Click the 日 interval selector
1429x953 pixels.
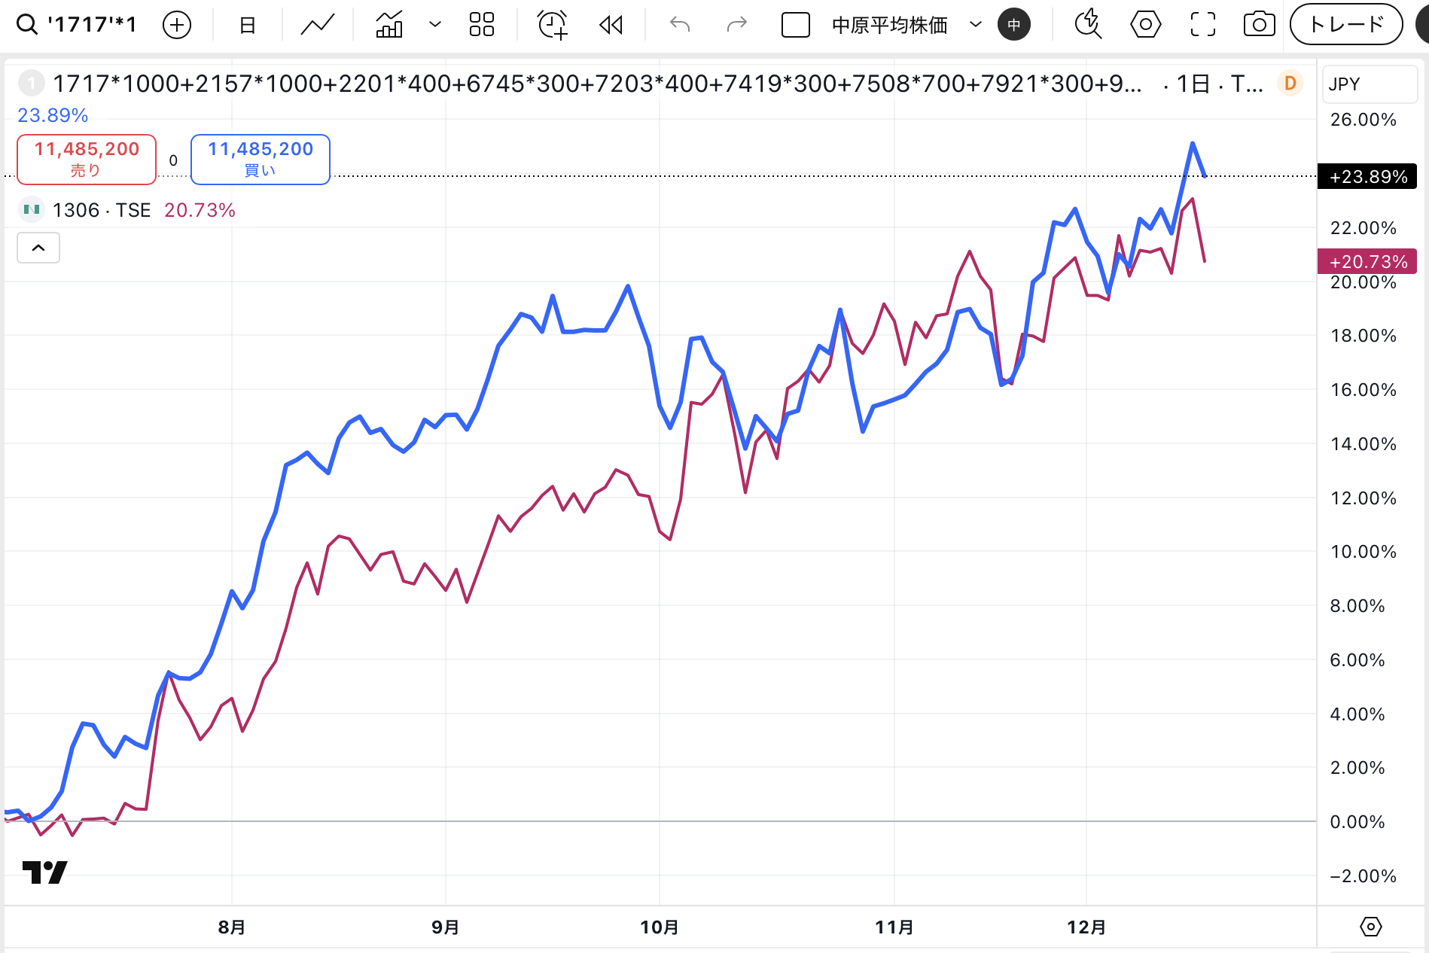247,25
